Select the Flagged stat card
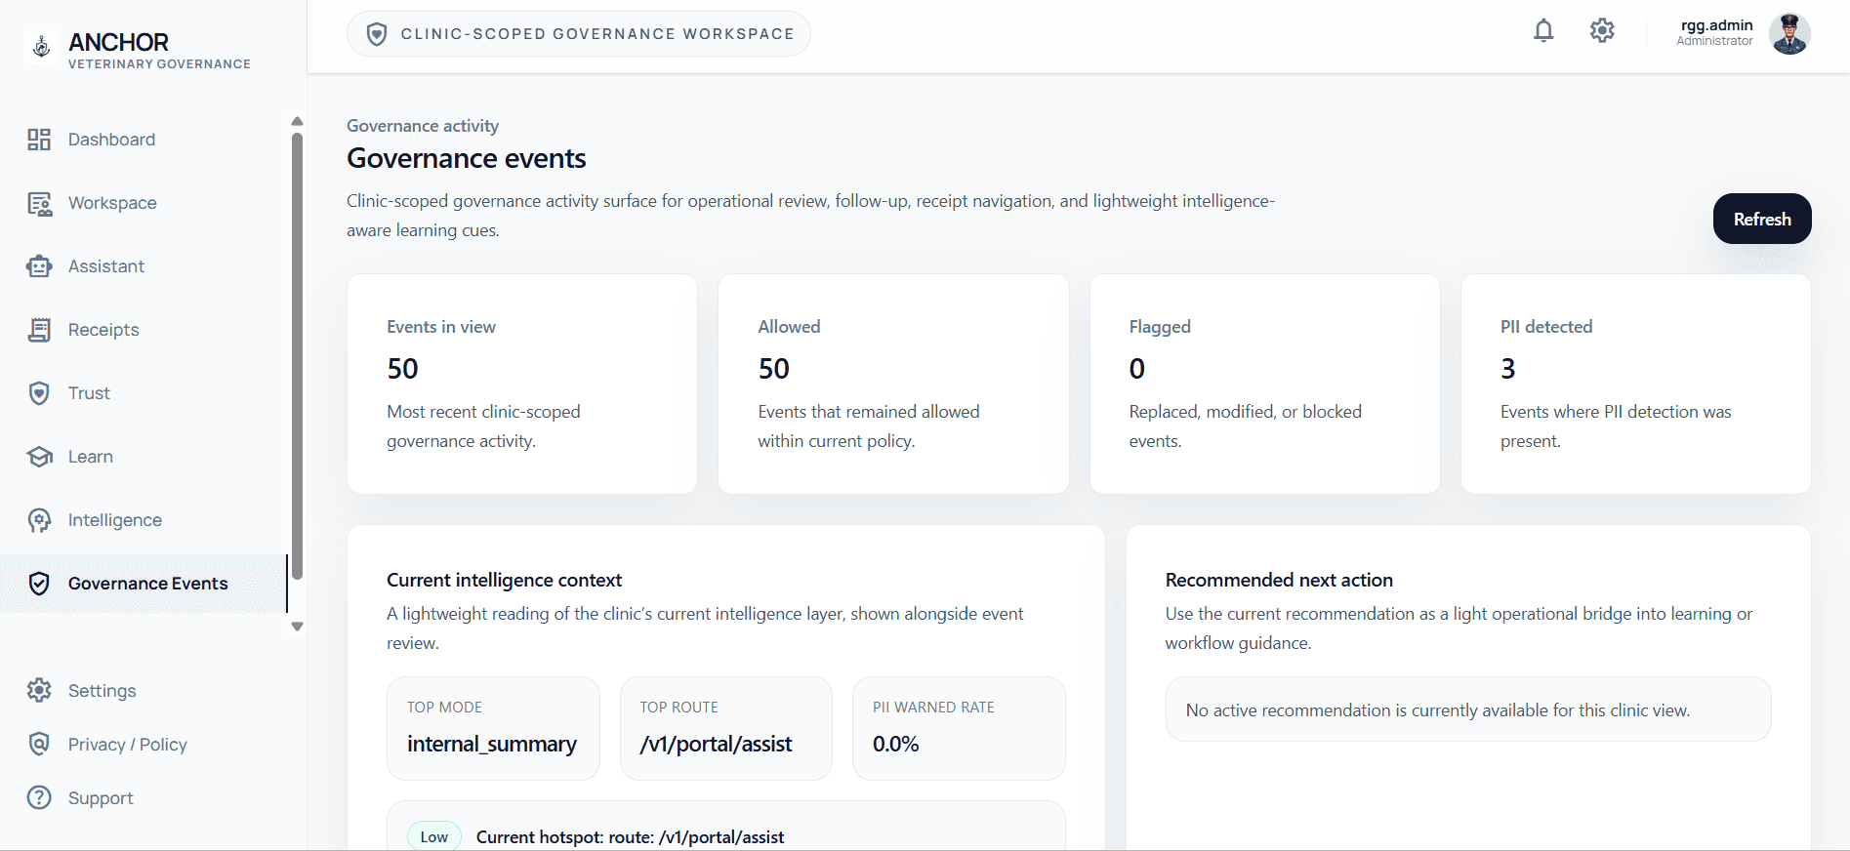Screen dimensions: 1850x851 [x=1264, y=384]
